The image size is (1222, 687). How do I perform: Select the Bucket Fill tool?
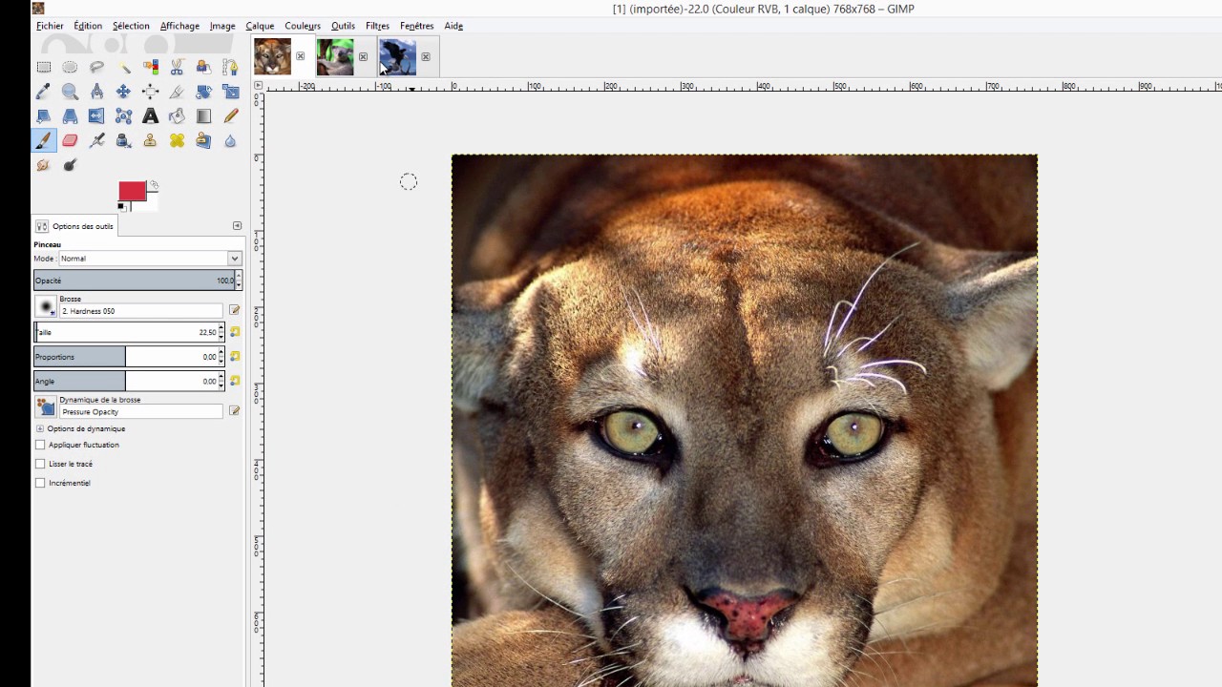pos(177,116)
